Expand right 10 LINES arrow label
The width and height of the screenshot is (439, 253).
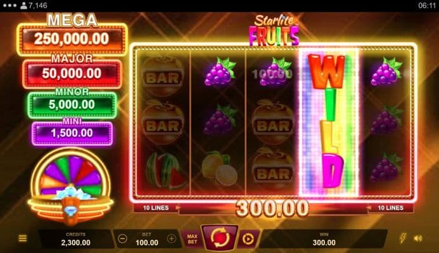click(390, 207)
